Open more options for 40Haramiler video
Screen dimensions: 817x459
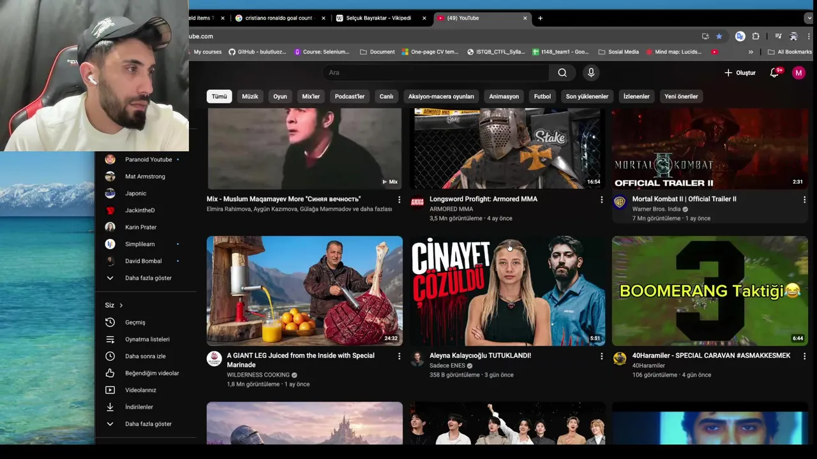[x=804, y=356]
